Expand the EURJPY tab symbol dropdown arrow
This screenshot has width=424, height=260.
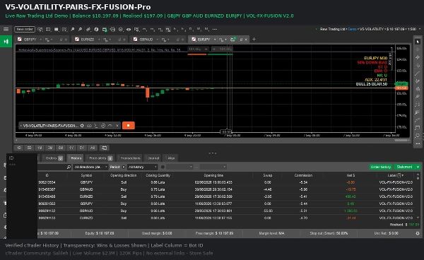coord(215,40)
